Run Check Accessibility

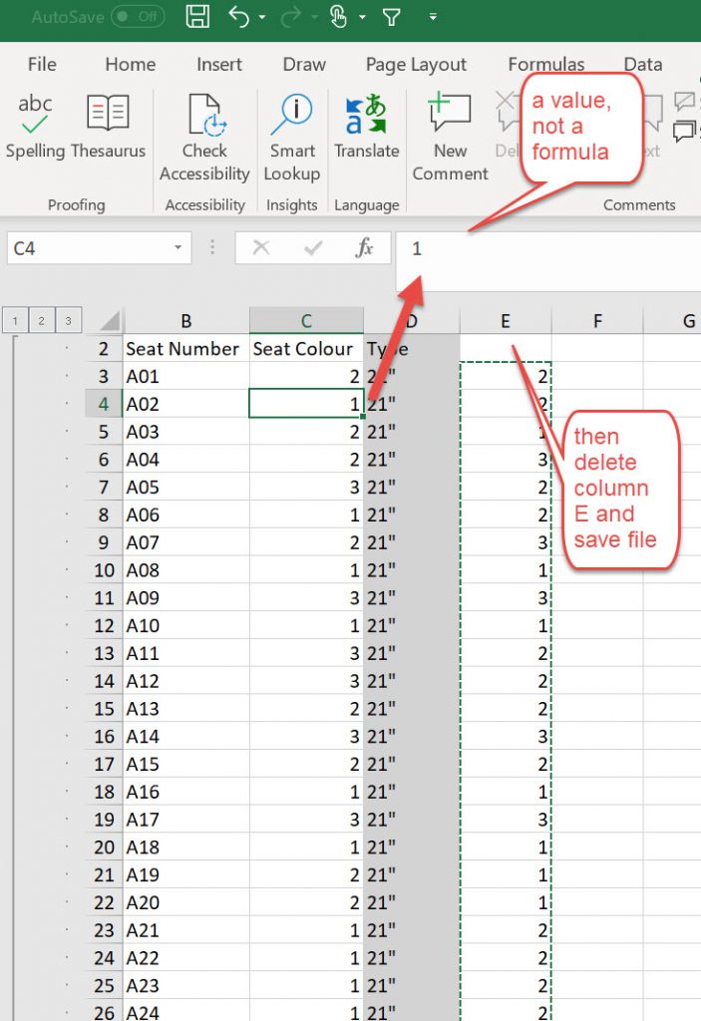click(x=204, y=138)
